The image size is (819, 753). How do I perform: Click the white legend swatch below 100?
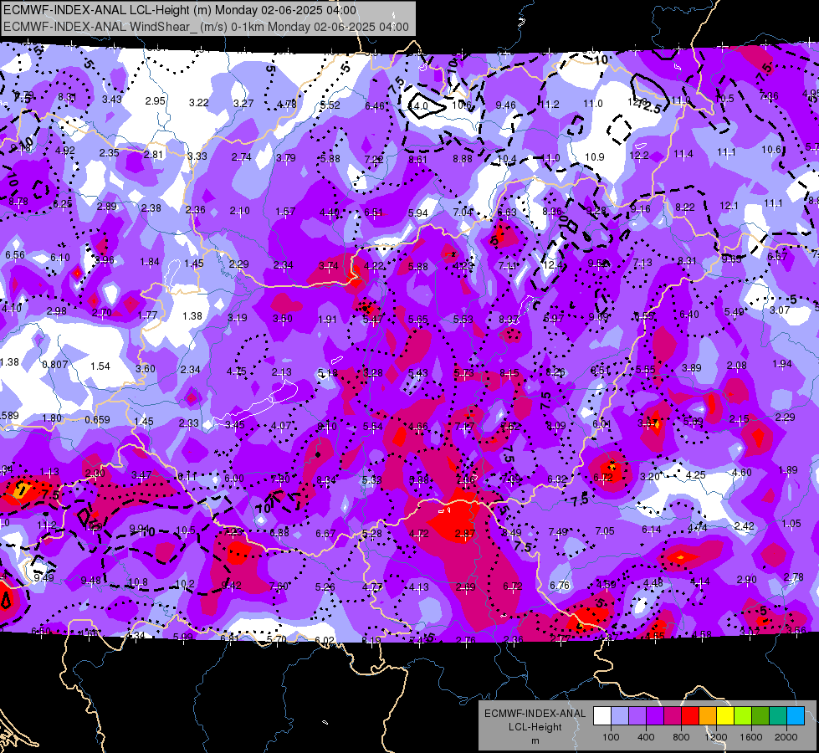[x=602, y=716]
